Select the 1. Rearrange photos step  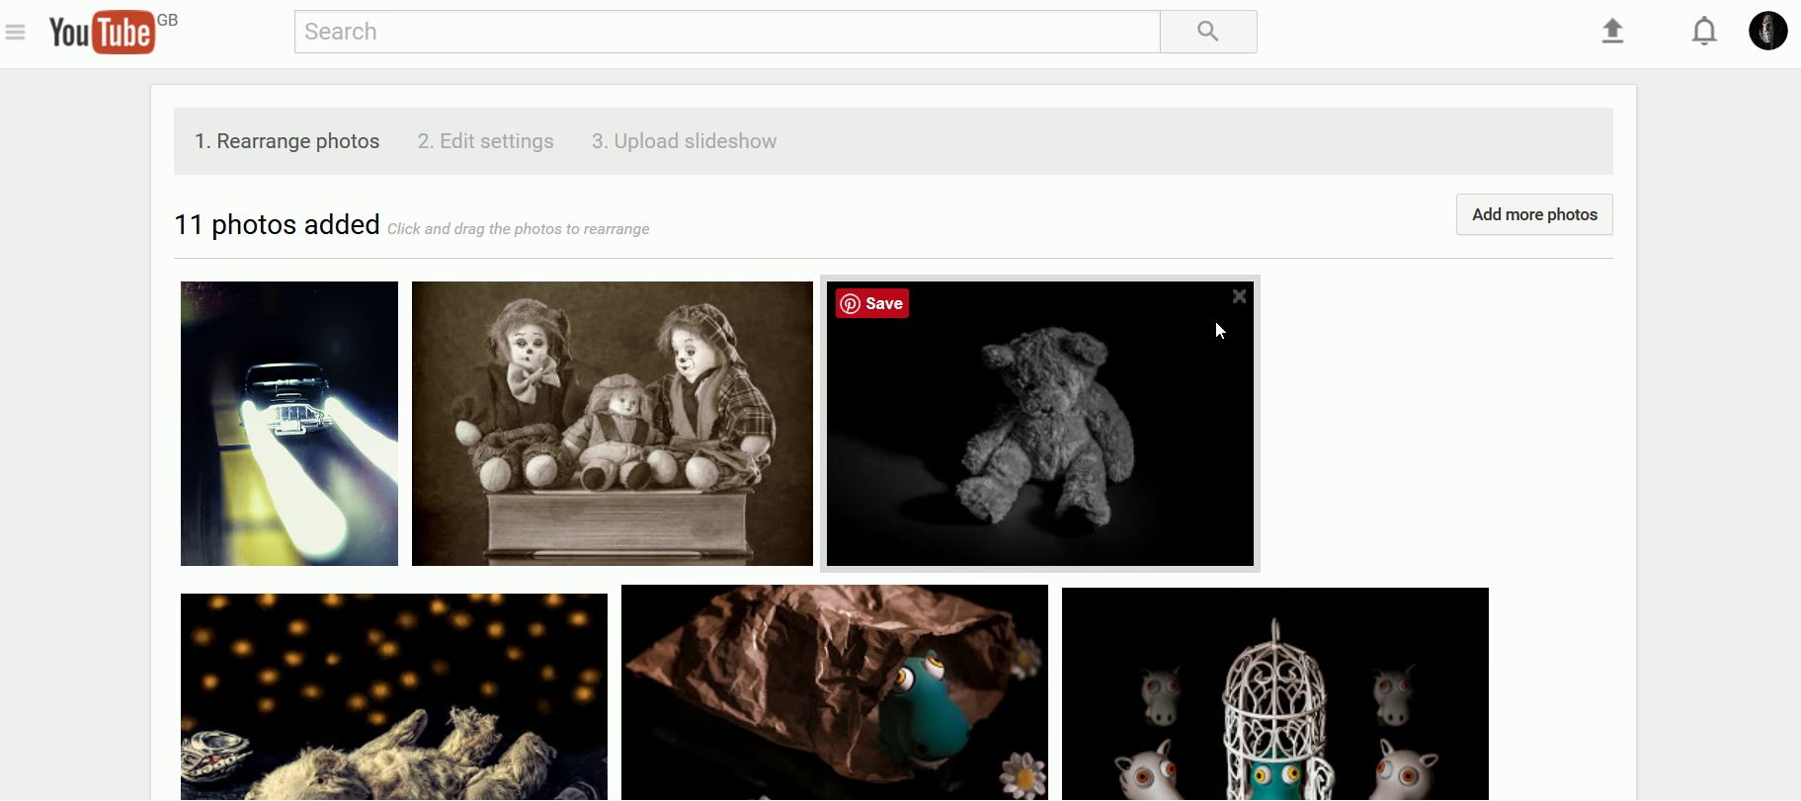(287, 141)
